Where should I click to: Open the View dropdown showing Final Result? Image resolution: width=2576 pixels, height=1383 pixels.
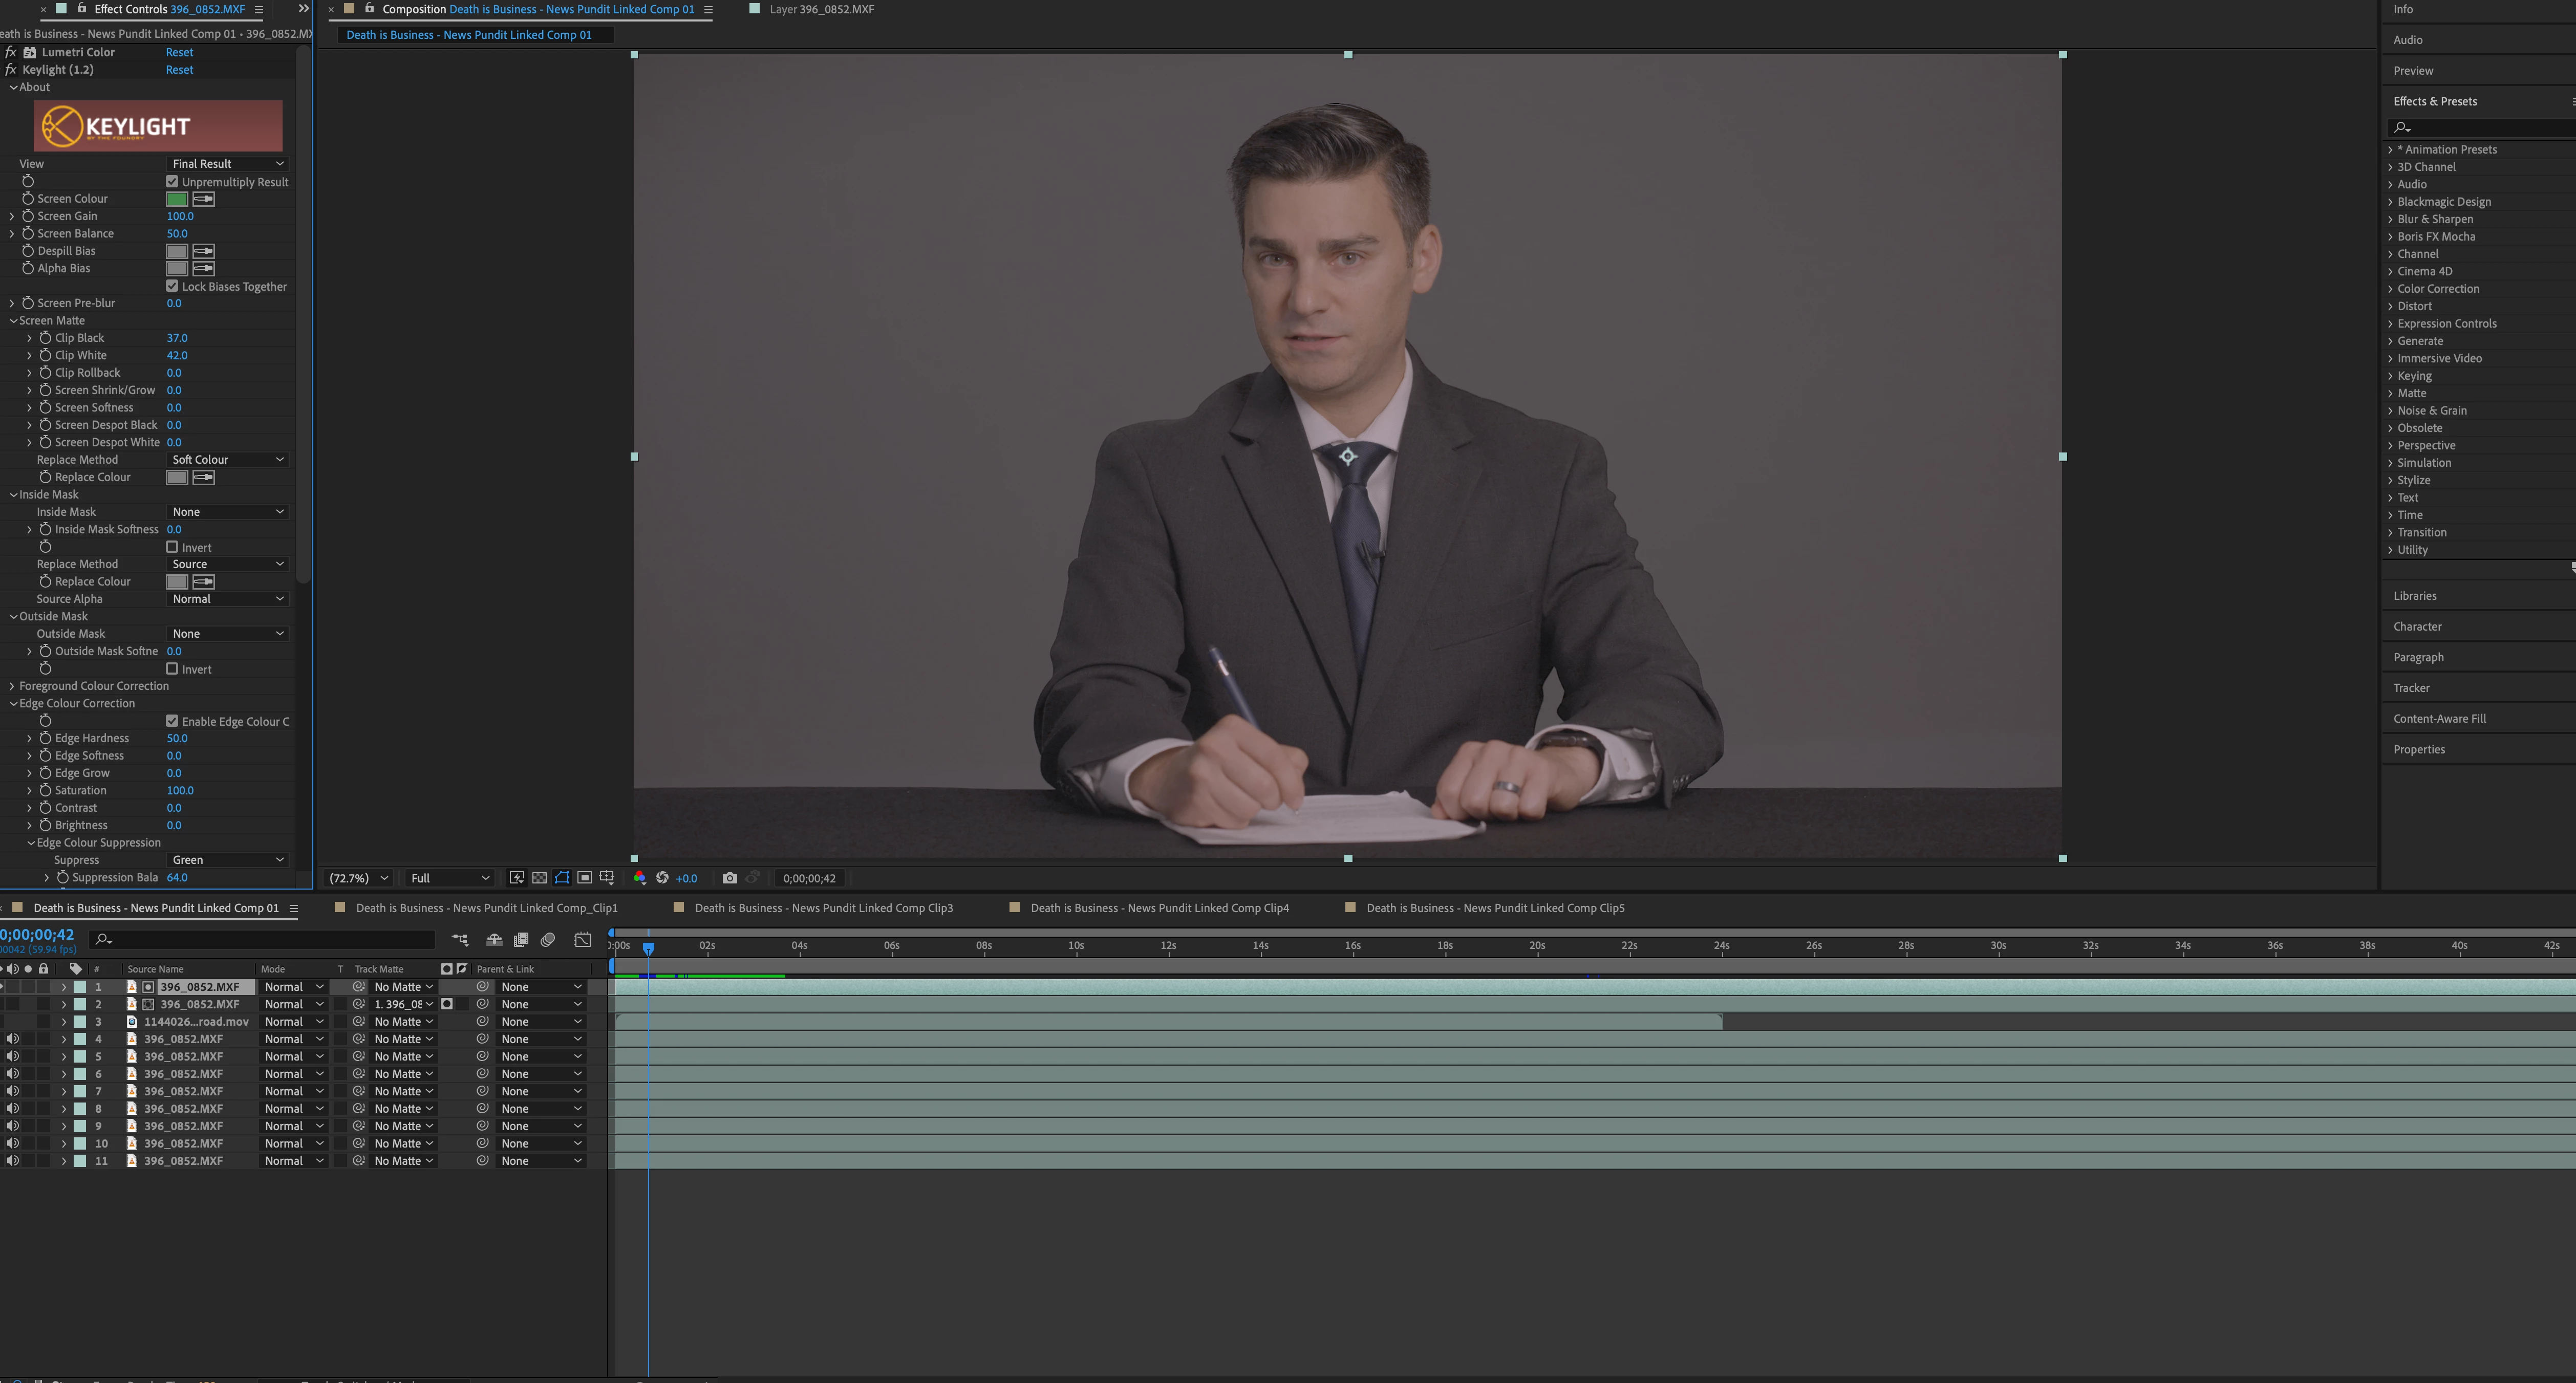point(227,164)
